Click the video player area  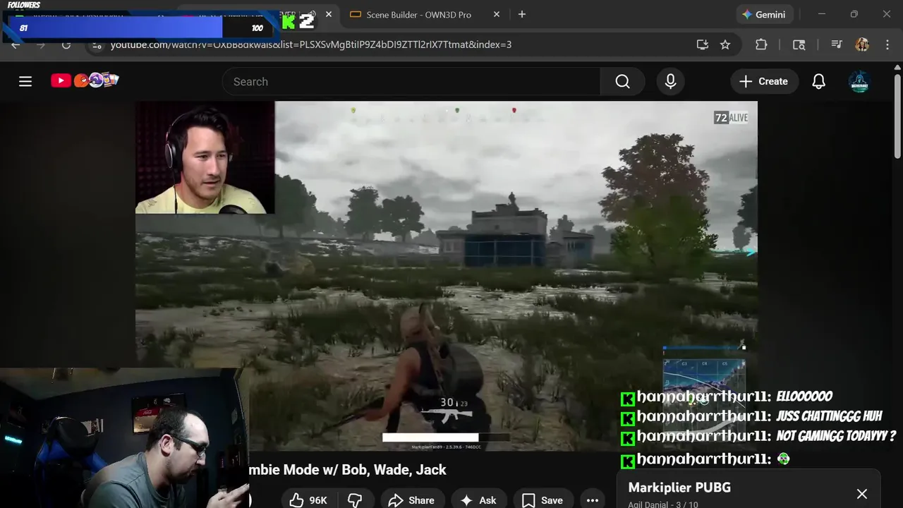pyautogui.click(x=447, y=276)
